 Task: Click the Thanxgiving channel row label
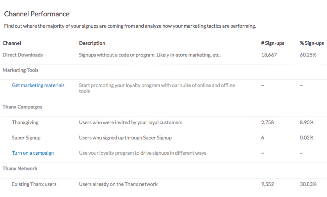point(25,123)
